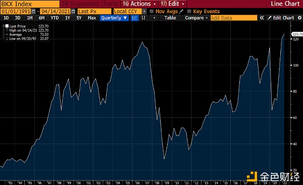Viewport: 303px width, 185px height.
Task: Select the 5Y time range
Action: click(x=79, y=18)
